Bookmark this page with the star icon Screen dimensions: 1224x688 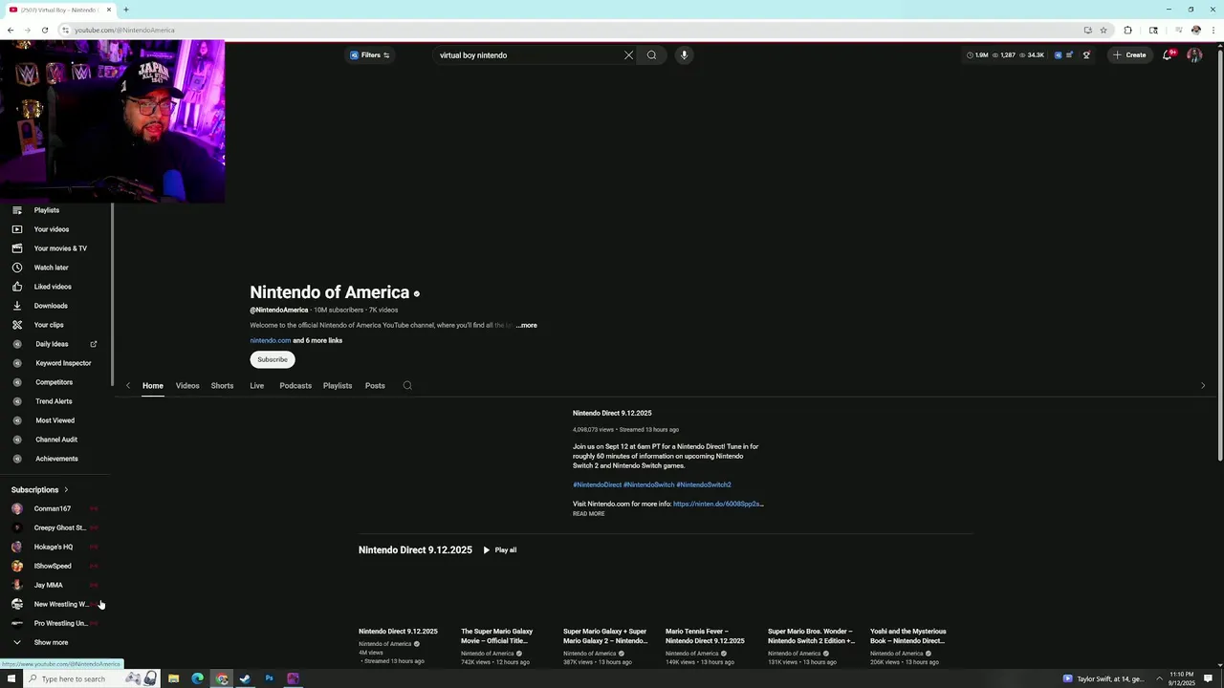[x=1104, y=30]
